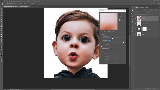Toggle Scroll All Windows checkbox

6,4
